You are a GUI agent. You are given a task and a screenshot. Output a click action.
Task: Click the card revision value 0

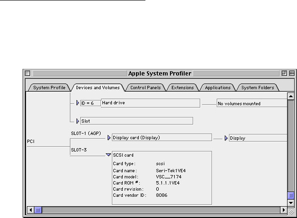(157, 189)
